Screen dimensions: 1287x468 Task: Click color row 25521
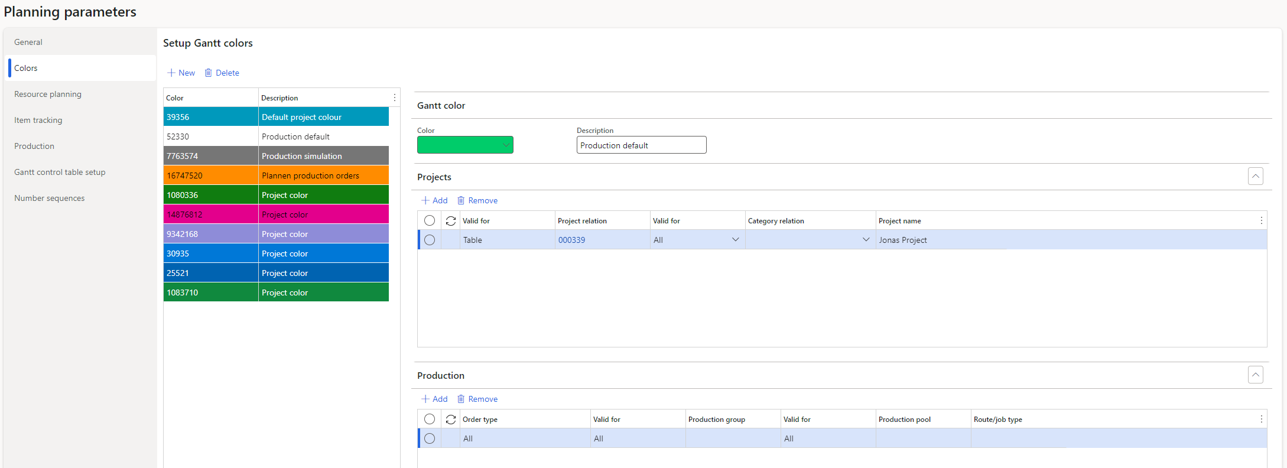pos(276,273)
